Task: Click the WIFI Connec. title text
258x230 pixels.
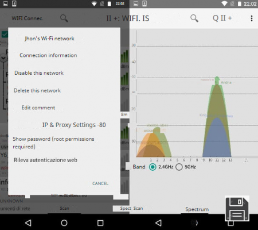Action: click(x=28, y=18)
